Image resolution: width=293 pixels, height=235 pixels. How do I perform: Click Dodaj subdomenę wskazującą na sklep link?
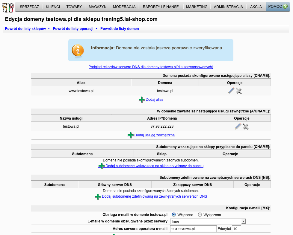coord(154,166)
